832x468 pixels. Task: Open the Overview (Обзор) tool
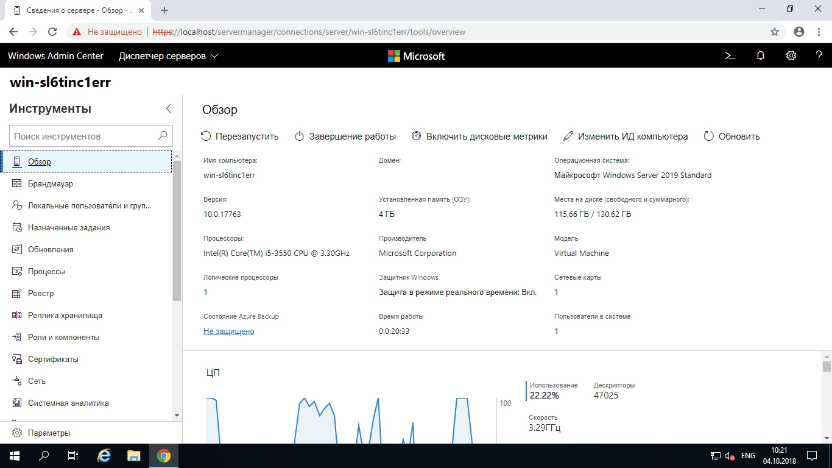[86, 161]
